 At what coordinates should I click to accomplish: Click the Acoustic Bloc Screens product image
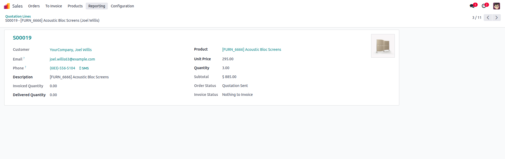(383, 46)
